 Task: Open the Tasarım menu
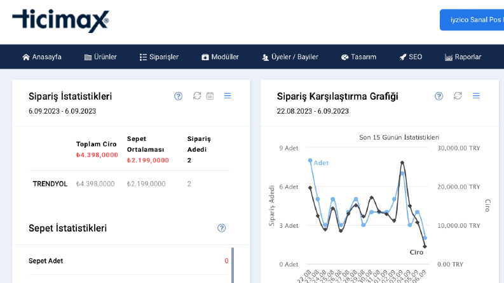click(x=358, y=57)
